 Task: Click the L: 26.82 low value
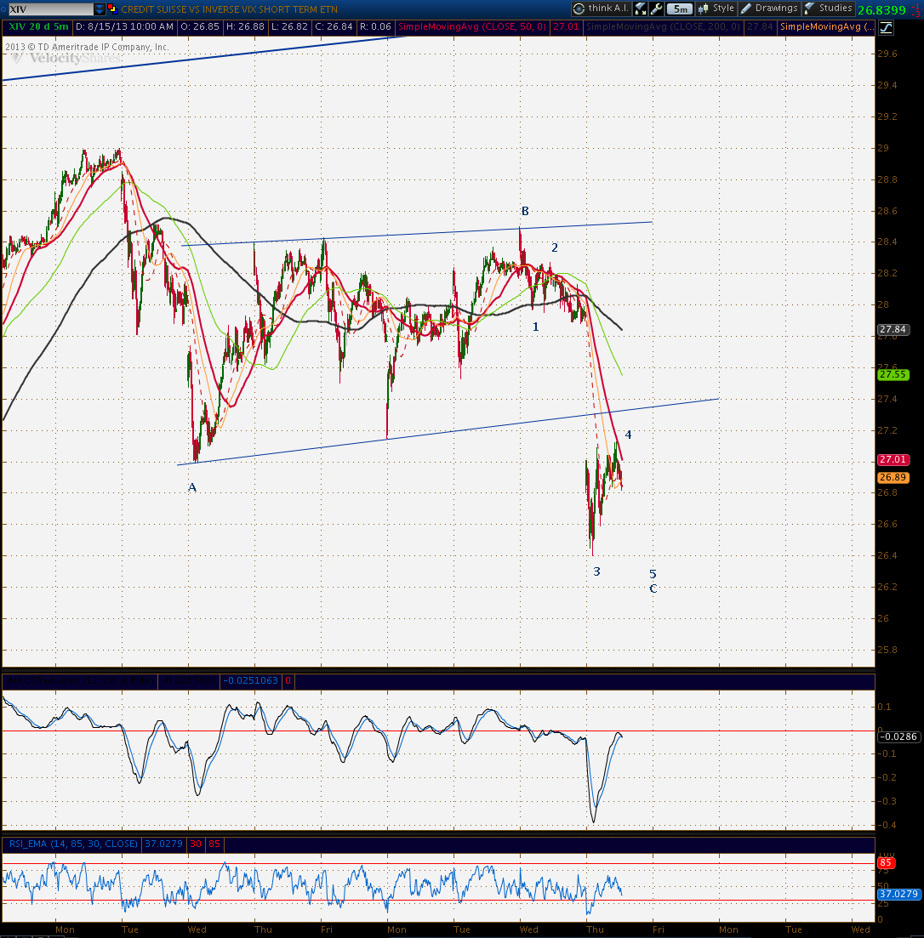click(x=289, y=27)
